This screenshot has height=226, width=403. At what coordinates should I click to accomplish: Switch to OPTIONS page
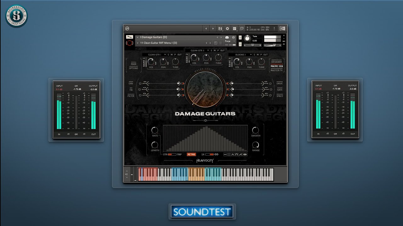tap(133, 68)
